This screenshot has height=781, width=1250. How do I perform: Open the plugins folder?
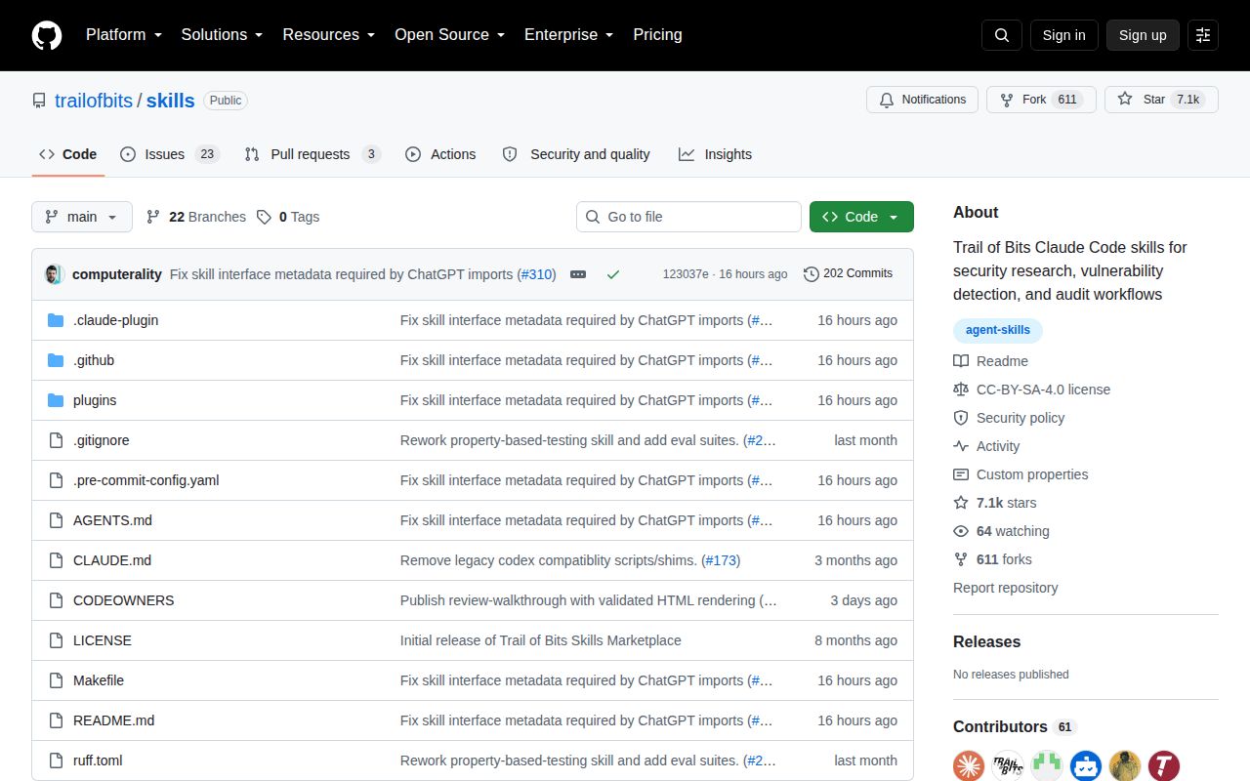[x=95, y=400]
